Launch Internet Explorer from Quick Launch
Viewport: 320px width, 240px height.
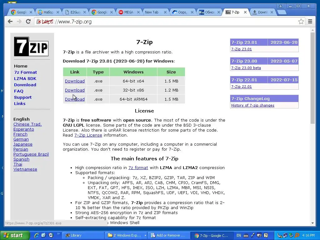pyautogui.click(x=37, y=235)
